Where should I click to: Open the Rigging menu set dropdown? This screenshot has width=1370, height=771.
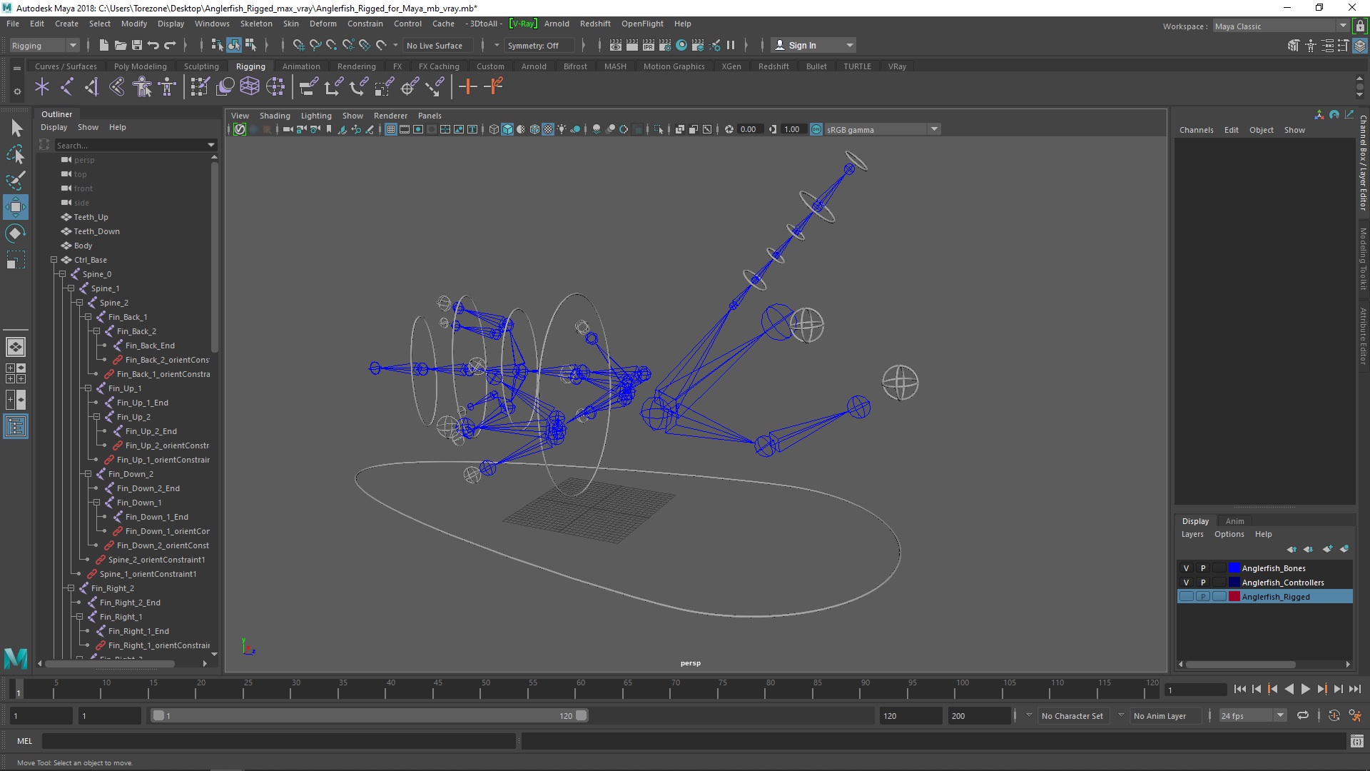pos(44,45)
